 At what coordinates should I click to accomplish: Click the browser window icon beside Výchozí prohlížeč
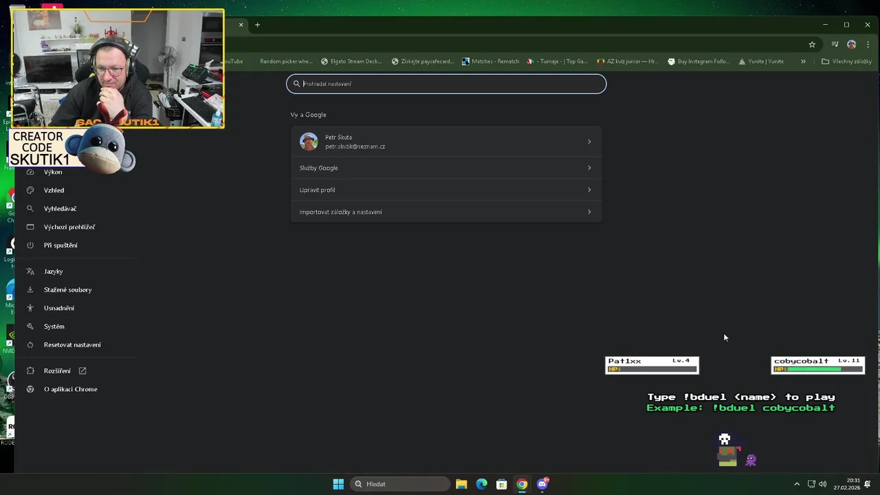click(x=30, y=227)
